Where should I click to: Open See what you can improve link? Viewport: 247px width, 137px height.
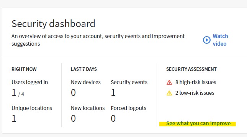click(x=198, y=123)
